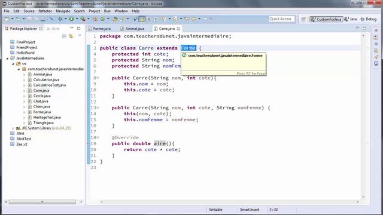This screenshot has width=383, height=215.
Task: Maximize the editor area
Action: click(364, 28)
